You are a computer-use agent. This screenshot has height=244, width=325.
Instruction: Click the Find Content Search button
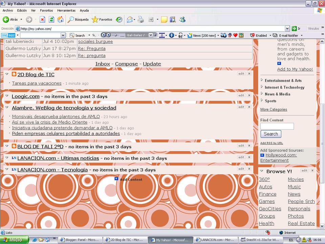271,134
